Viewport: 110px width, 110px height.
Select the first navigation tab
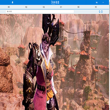click(x=9, y=7)
